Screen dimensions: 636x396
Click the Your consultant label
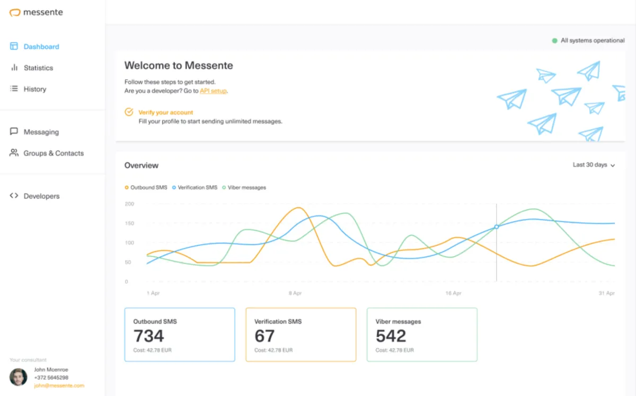[x=28, y=360]
